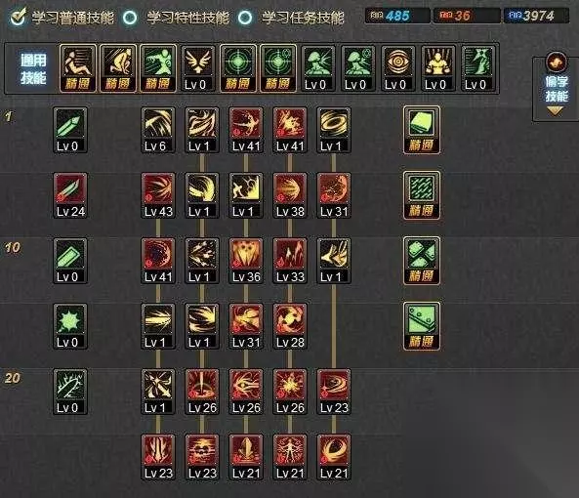
Task: Select the Lv 31 skill in fourth row
Action: click(x=246, y=326)
